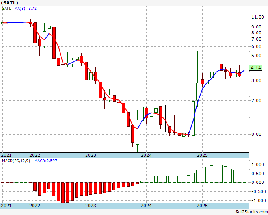Click 2021 on the MACD panel time axis

click(6, 206)
